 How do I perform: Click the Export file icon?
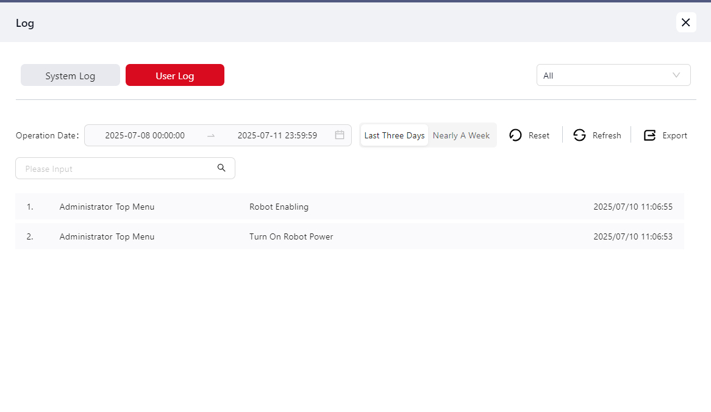tap(649, 135)
